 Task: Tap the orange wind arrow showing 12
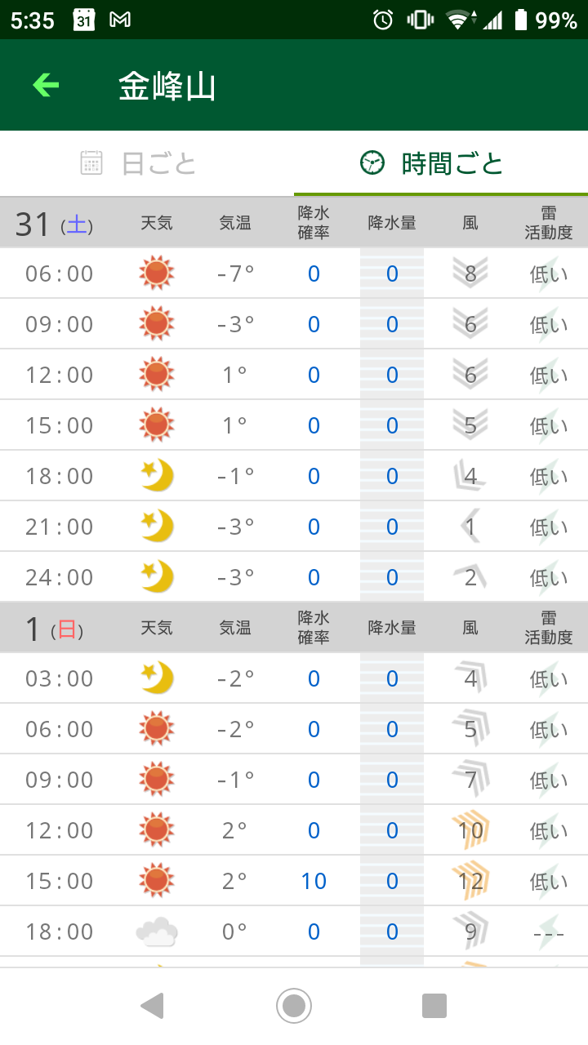[470, 881]
